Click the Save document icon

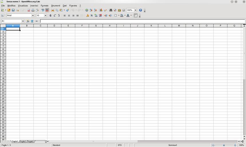13,10
